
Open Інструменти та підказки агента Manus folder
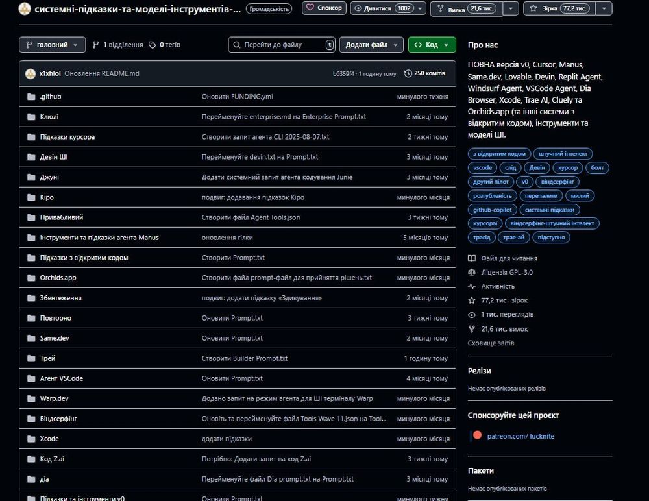[99, 238]
